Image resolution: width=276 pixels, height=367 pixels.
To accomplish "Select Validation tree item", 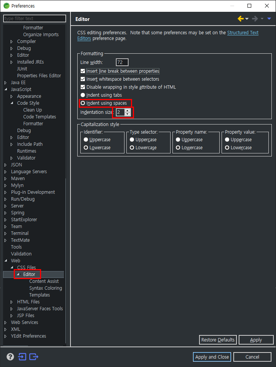I will (x=21, y=254).
